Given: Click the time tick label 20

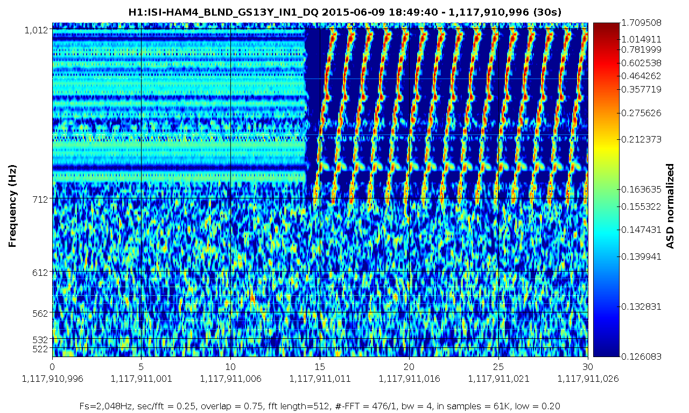Looking at the screenshot, I should [x=409, y=366].
